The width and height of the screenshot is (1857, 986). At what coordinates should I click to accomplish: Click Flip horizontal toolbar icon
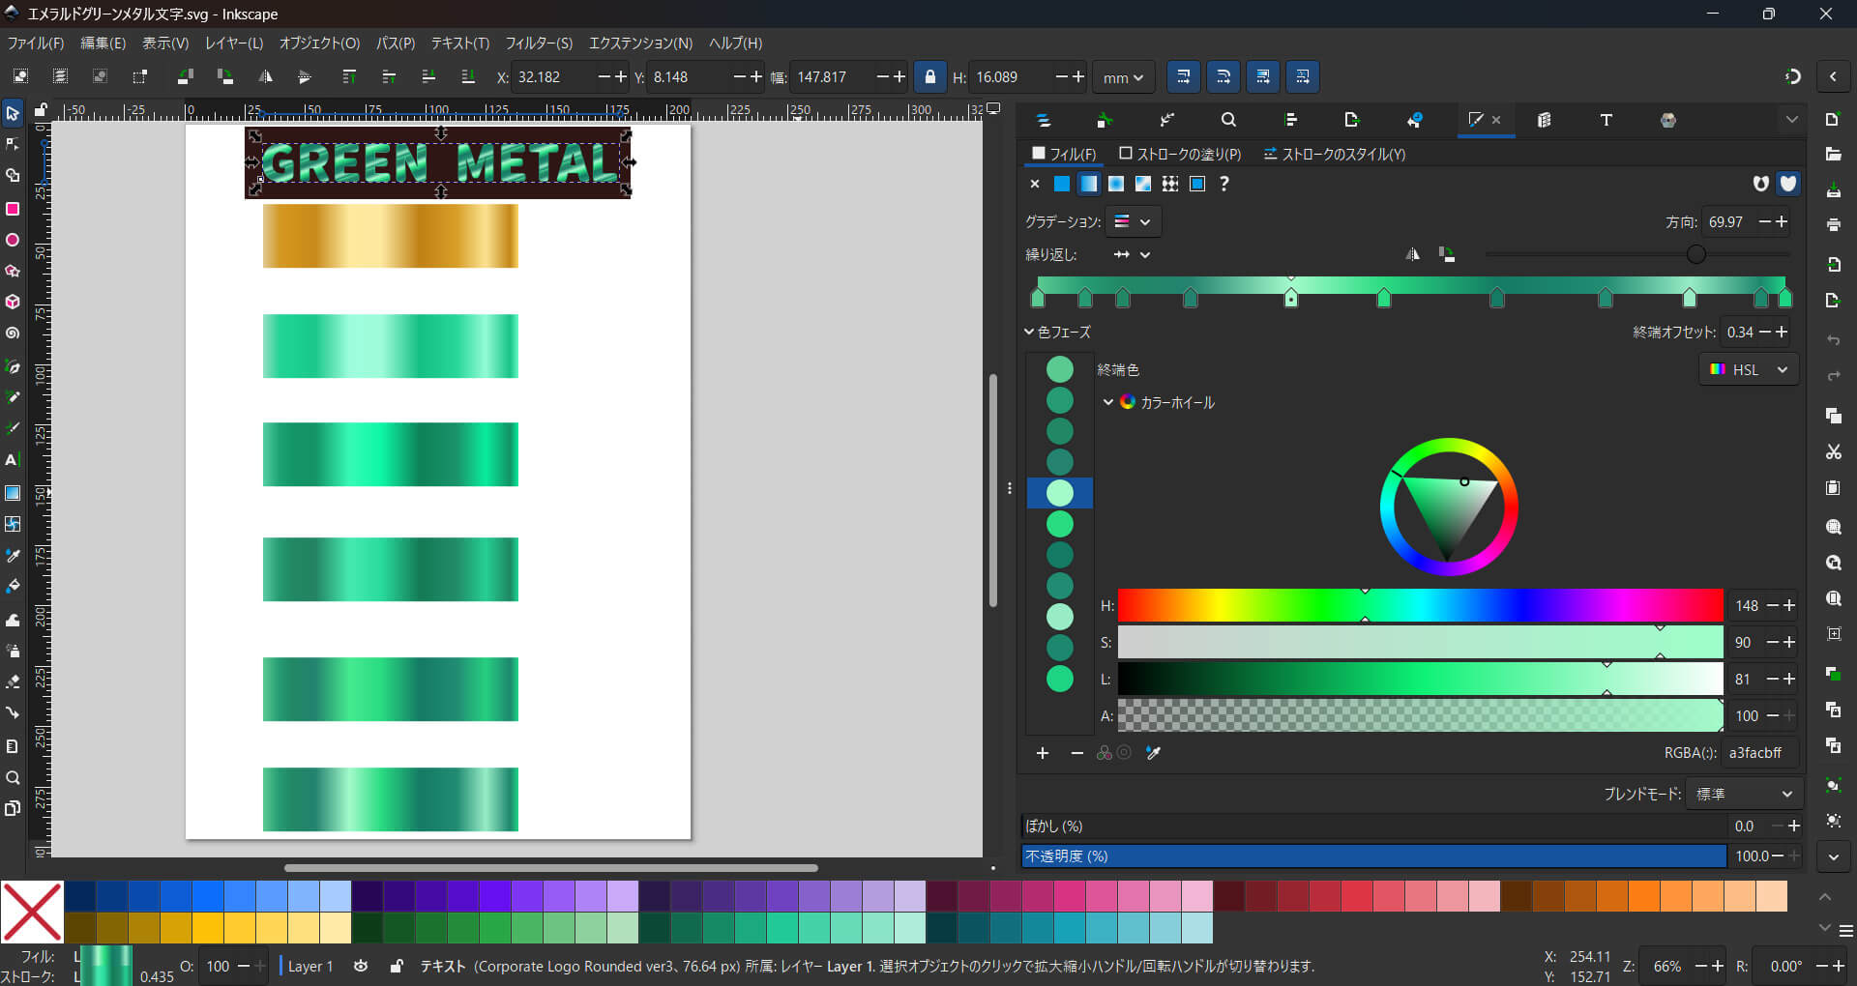pyautogui.click(x=265, y=76)
